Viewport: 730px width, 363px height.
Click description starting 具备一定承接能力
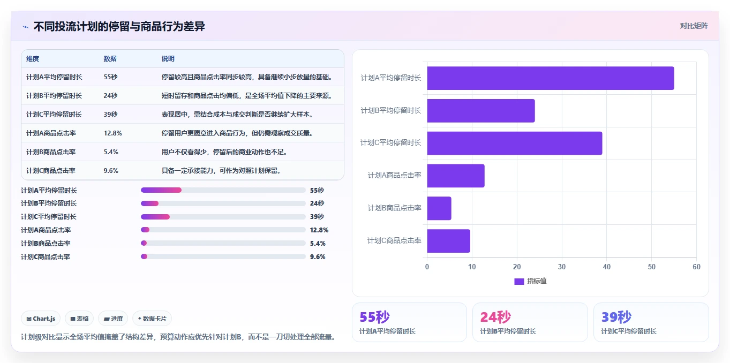coord(221,171)
